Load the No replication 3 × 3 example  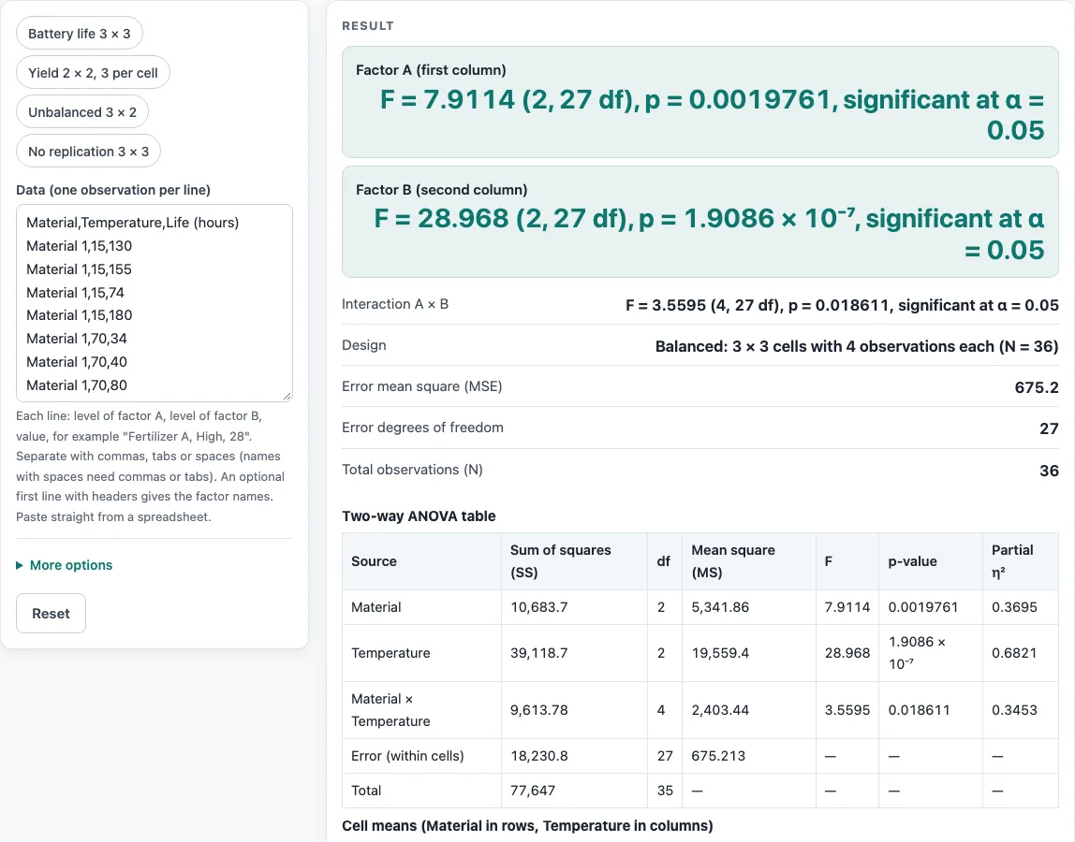pos(88,152)
